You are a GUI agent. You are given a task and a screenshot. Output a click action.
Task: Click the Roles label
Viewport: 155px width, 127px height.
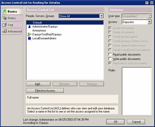pyautogui.click(x=112, y=70)
